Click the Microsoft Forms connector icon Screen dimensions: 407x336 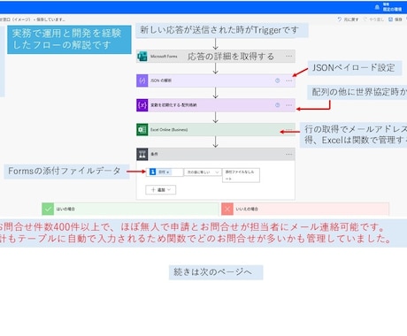pyautogui.click(x=142, y=57)
